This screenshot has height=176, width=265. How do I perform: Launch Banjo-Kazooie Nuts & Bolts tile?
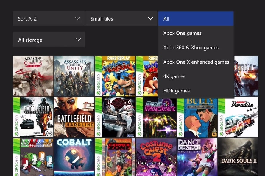pos(115,76)
